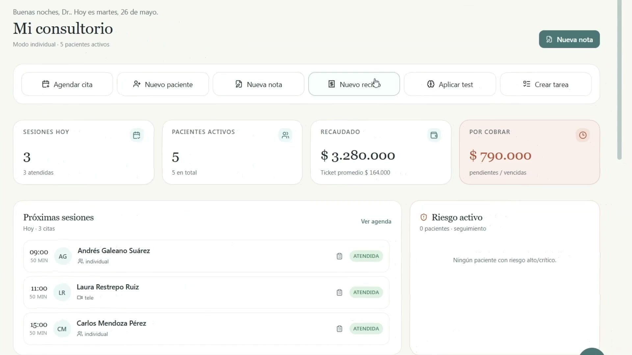The height and width of the screenshot is (355, 632).
Task: Click the ATENDIDA badge for Andrés Galeano Suárez
Action: (366, 256)
